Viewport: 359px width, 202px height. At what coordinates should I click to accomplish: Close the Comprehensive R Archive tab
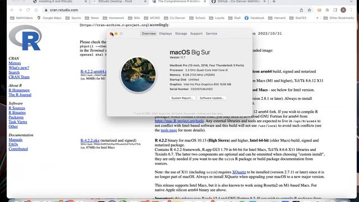pos(205,2)
